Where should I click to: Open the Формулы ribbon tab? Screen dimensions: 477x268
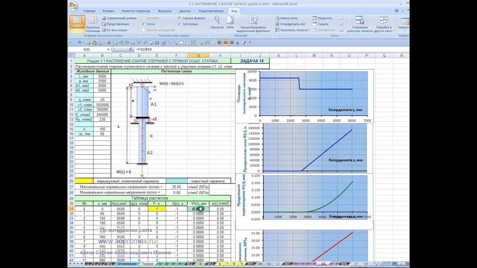[x=165, y=11]
